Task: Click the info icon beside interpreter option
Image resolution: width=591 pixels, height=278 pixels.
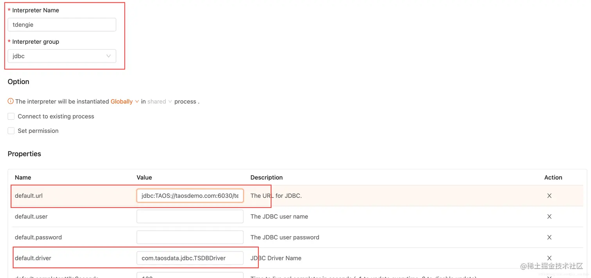Action: [x=11, y=101]
